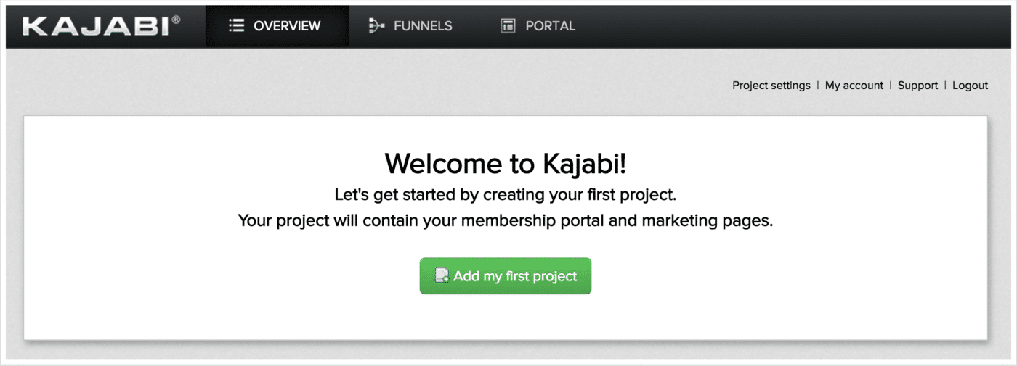Click the membership portal description sentence
1017x366 pixels.
click(x=506, y=220)
